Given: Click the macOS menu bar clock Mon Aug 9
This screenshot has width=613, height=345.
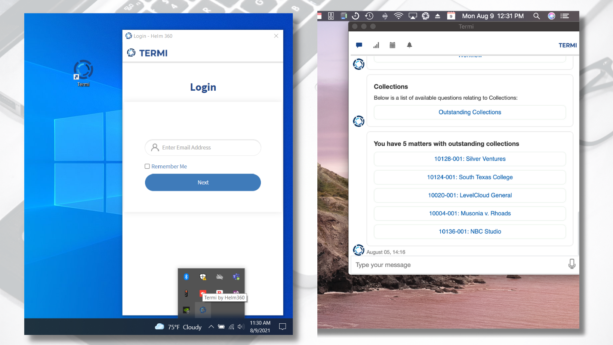Looking at the screenshot, I should [493, 16].
